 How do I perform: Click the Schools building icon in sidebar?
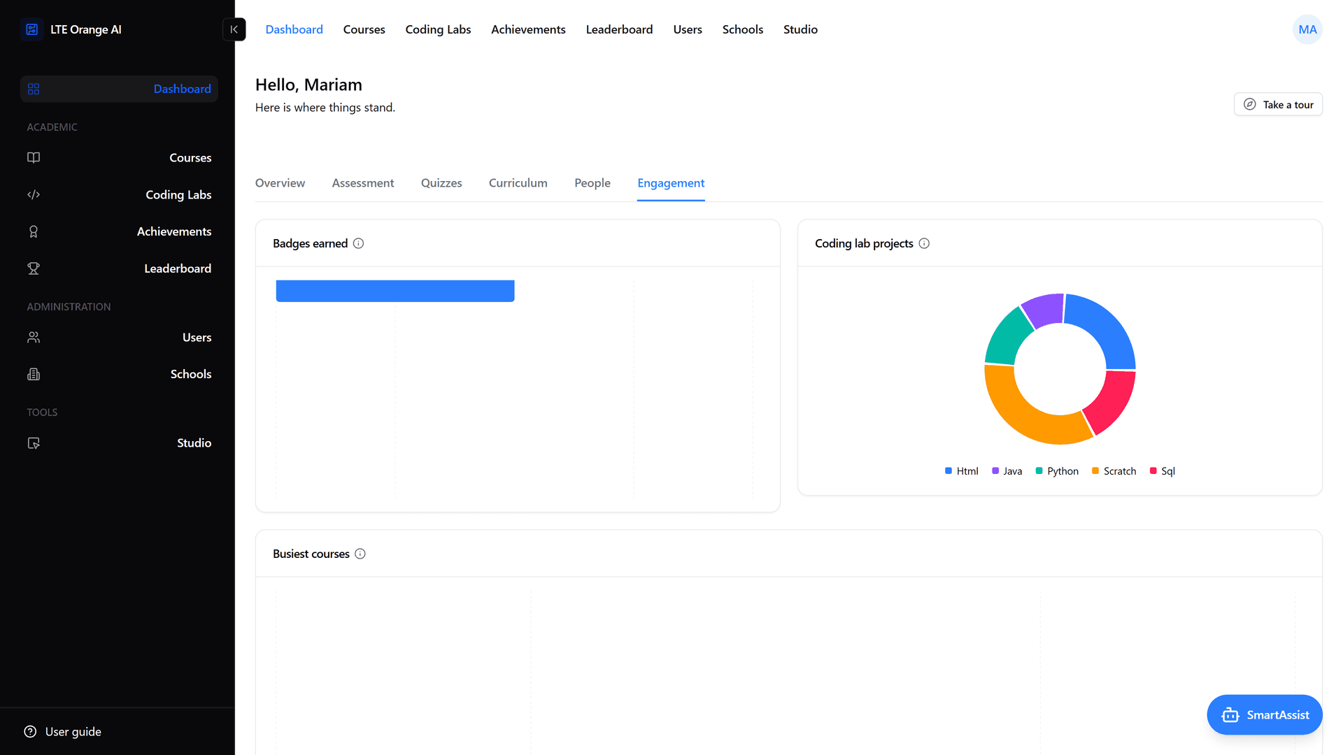point(34,374)
